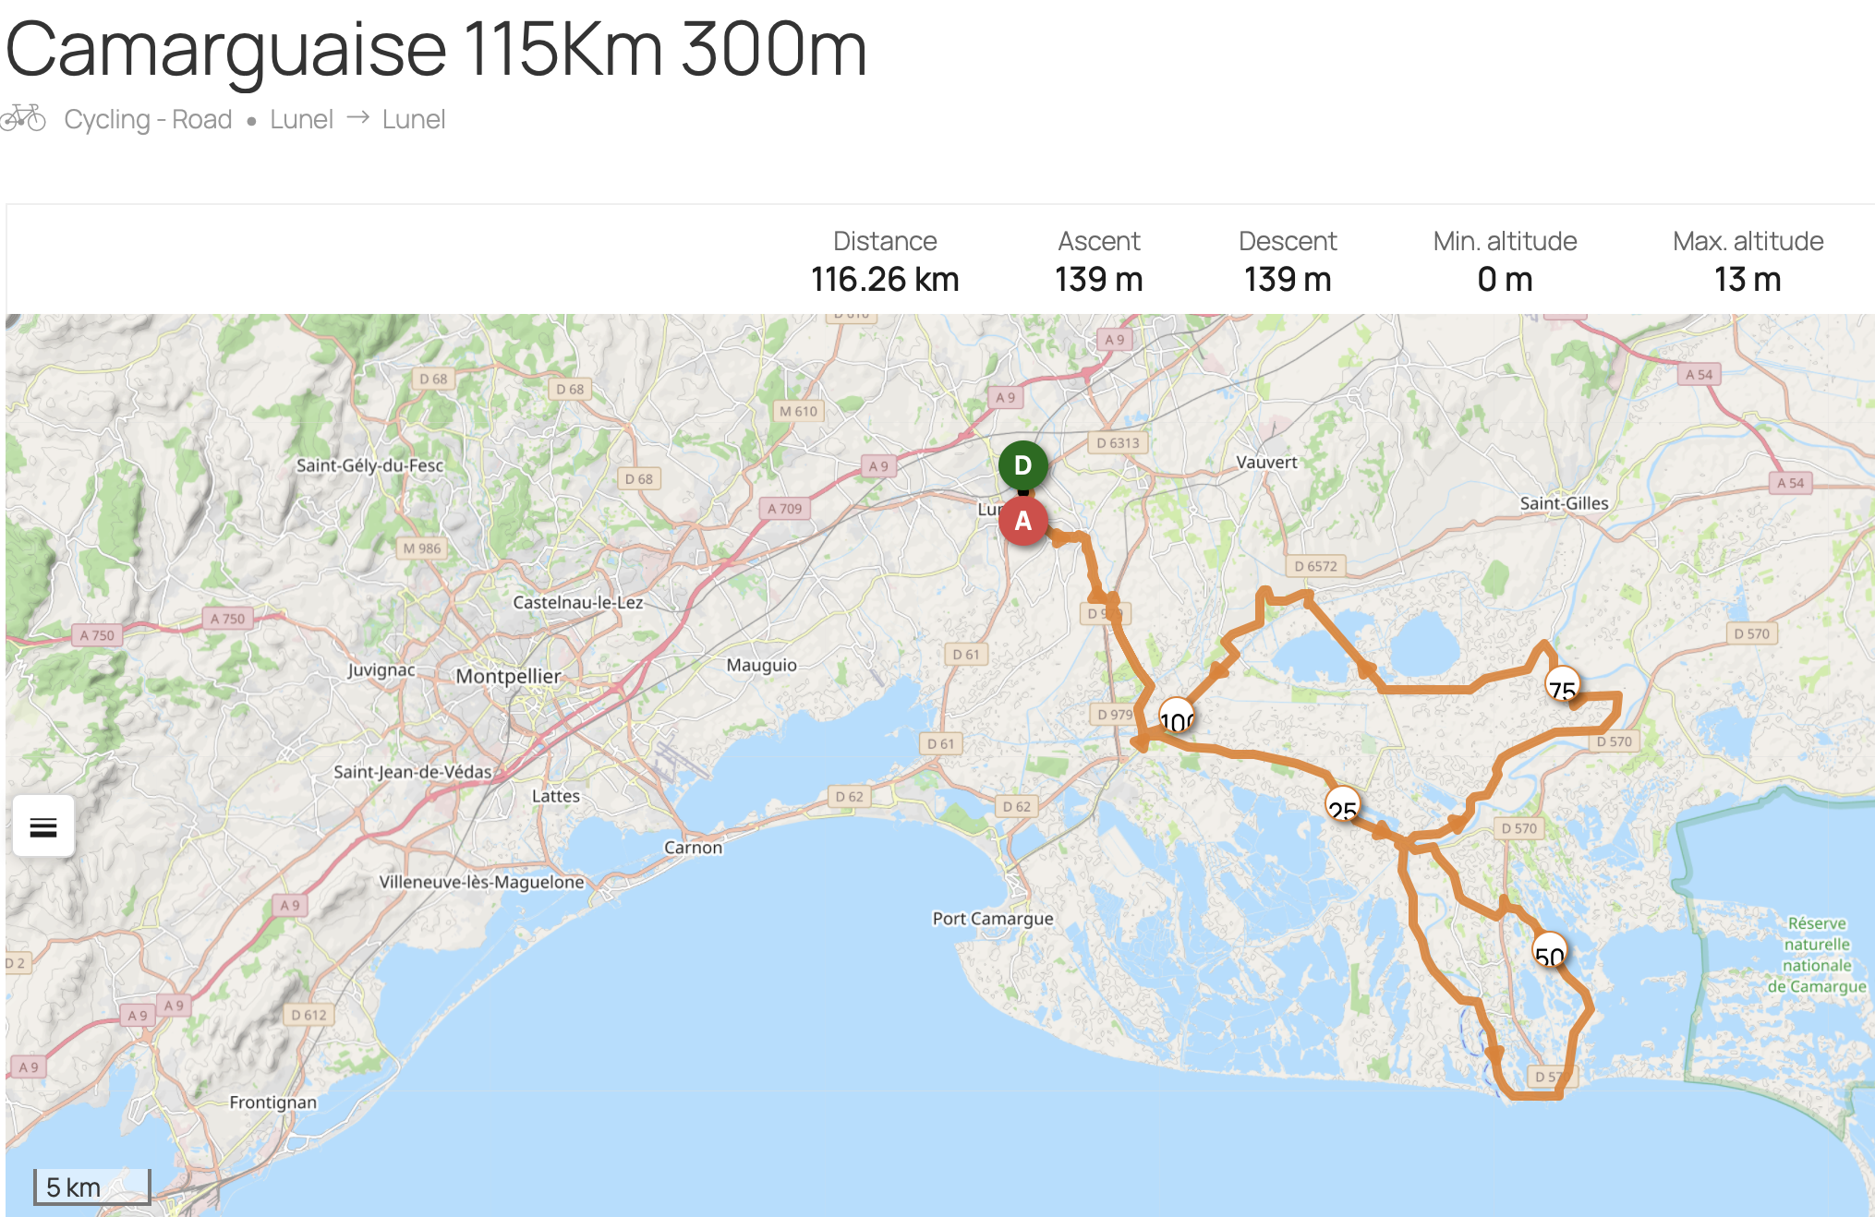Open the map layers hamburger menu
Viewport: 1875px width, 1217px height.
[x=43, y=826]
